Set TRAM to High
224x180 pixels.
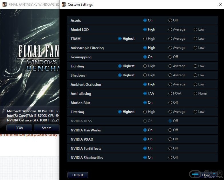[145, 39]
